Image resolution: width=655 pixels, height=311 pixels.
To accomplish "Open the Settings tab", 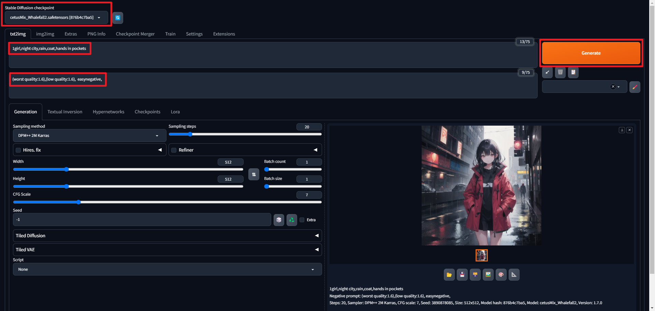I will 194,34.
